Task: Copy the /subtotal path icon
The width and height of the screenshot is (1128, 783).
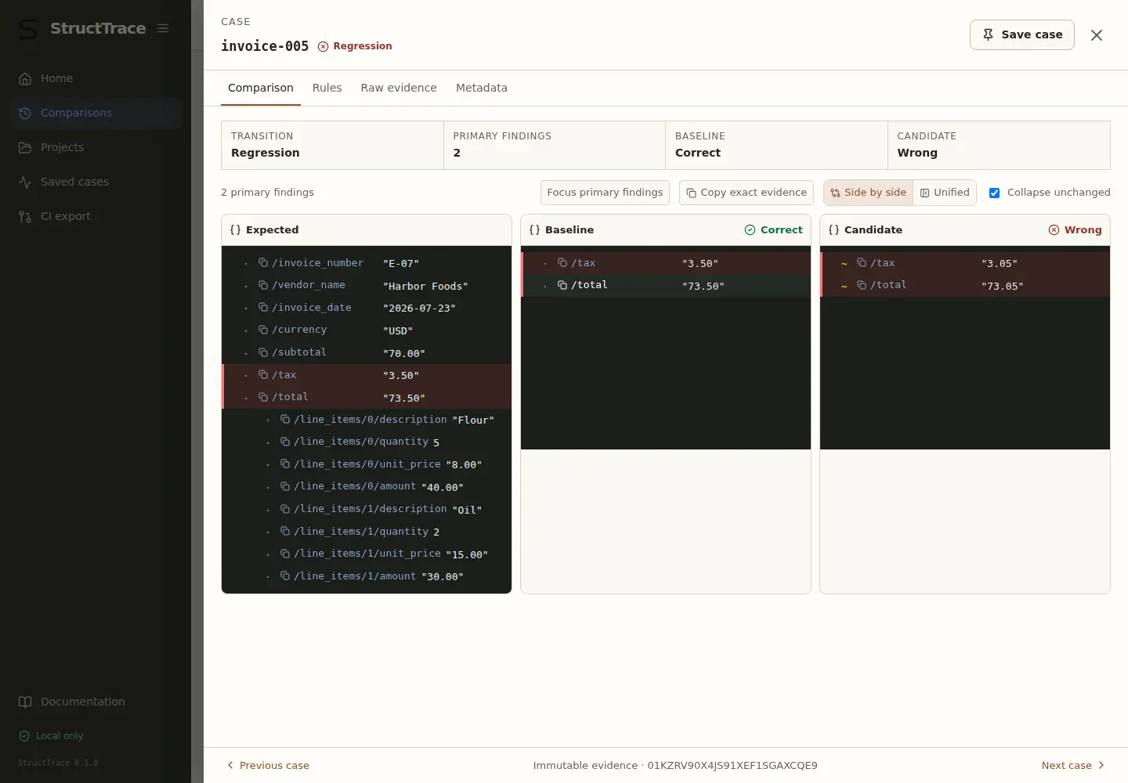Action: pyautogui.click(x=263, y=352)
